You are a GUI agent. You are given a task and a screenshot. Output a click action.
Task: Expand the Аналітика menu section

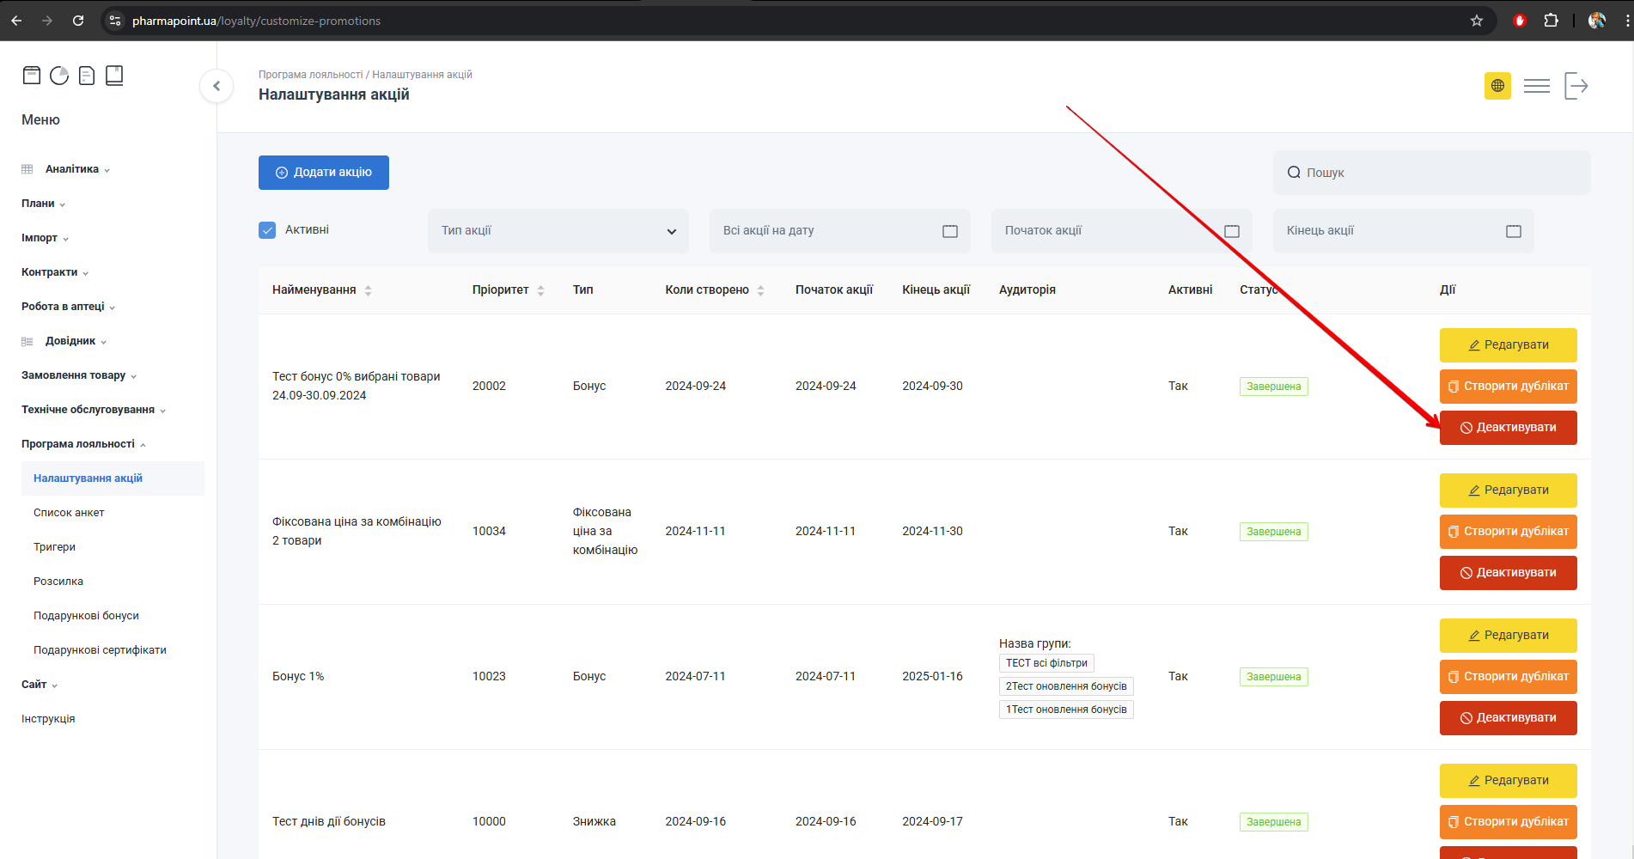pyautogui.click(x=72, y=169)
